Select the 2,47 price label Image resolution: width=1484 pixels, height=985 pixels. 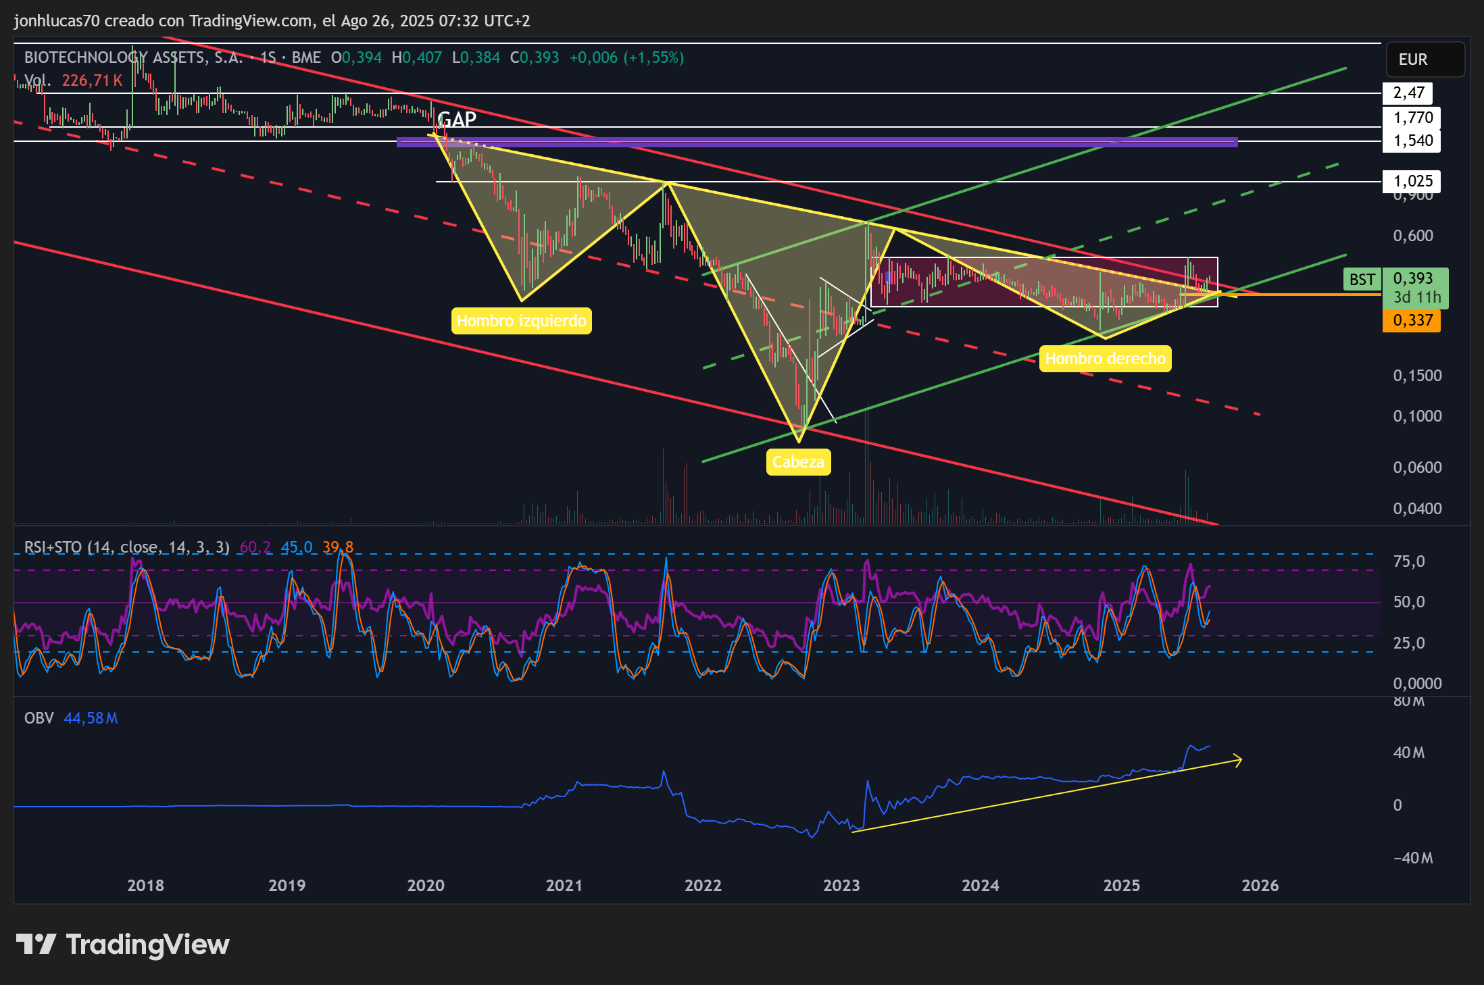coord(1409,93)
